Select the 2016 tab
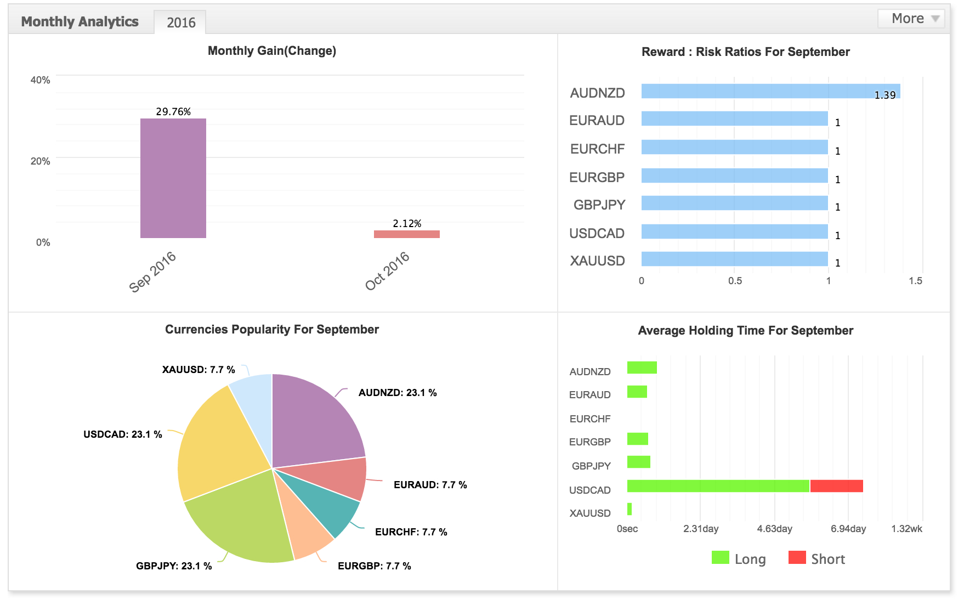Screen dimensions: 964x599 [180, 22]
